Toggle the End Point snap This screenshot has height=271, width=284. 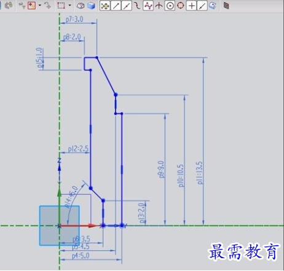click(116, 6)
